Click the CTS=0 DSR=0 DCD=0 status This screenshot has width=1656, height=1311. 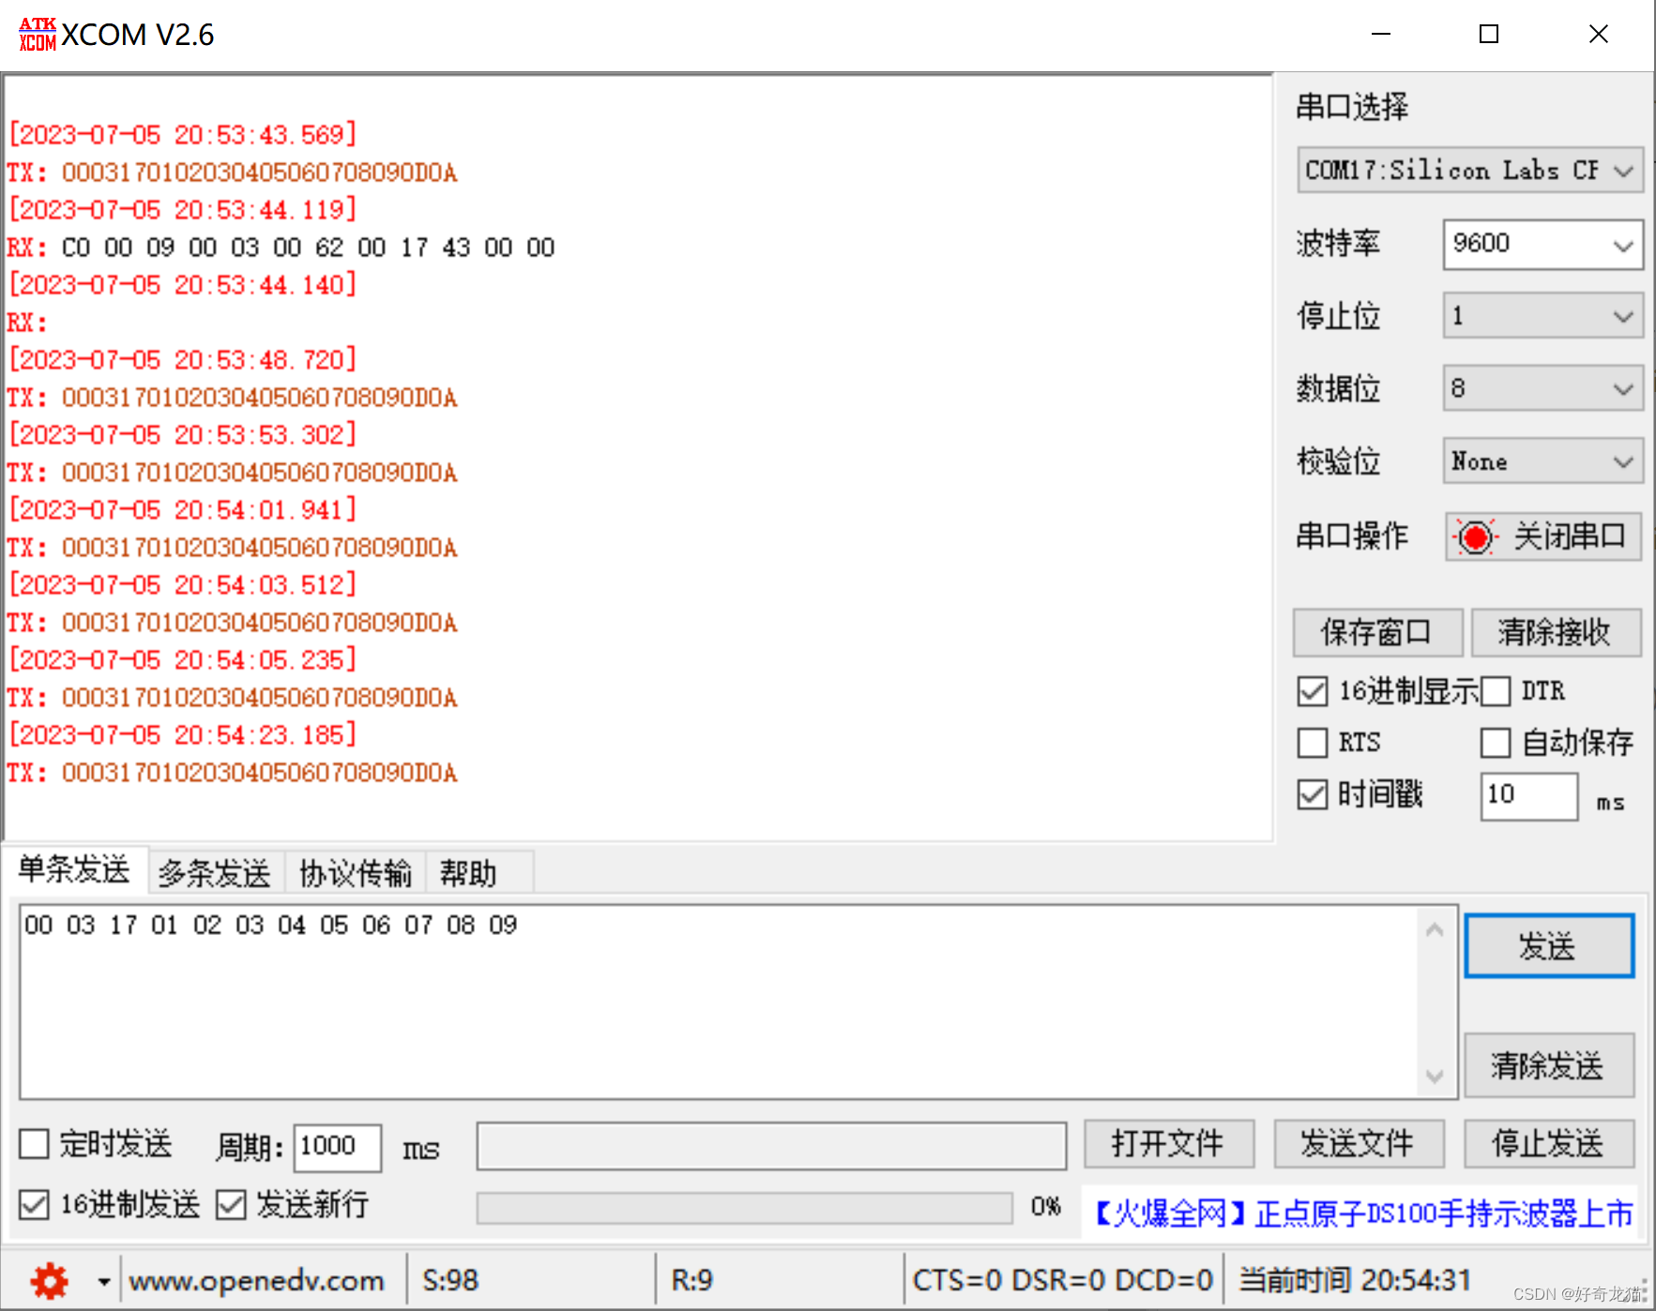(x=1063, y=1281)
